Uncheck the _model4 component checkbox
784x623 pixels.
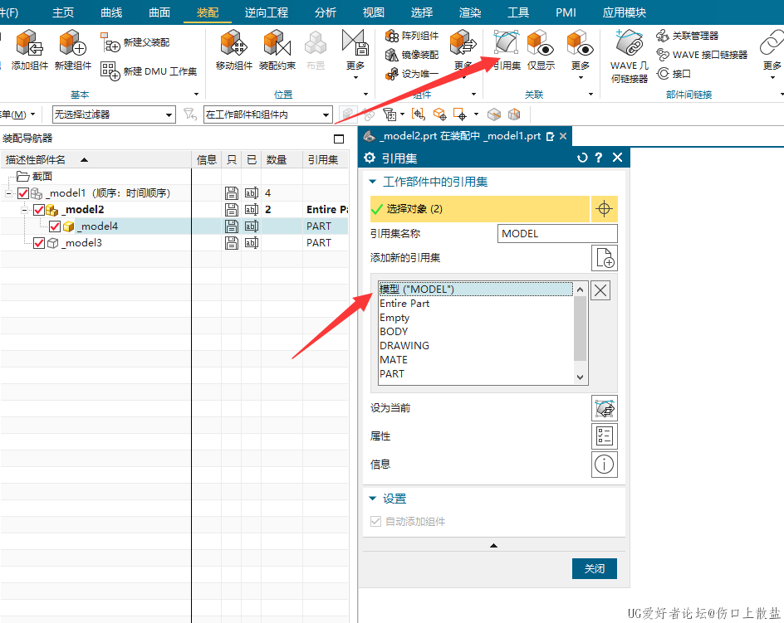[x=55, y=226]
